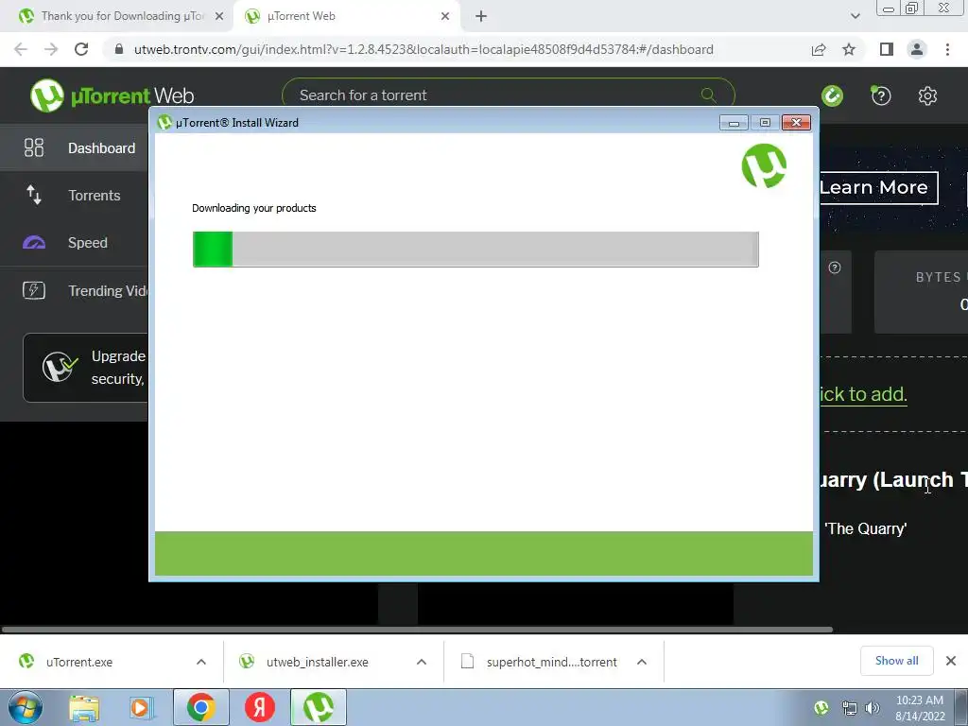Reload the current page

click(81, 49)
